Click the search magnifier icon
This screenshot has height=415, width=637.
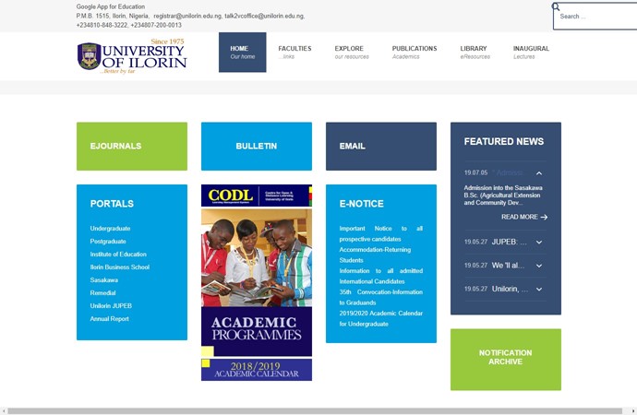coord(556,6)
